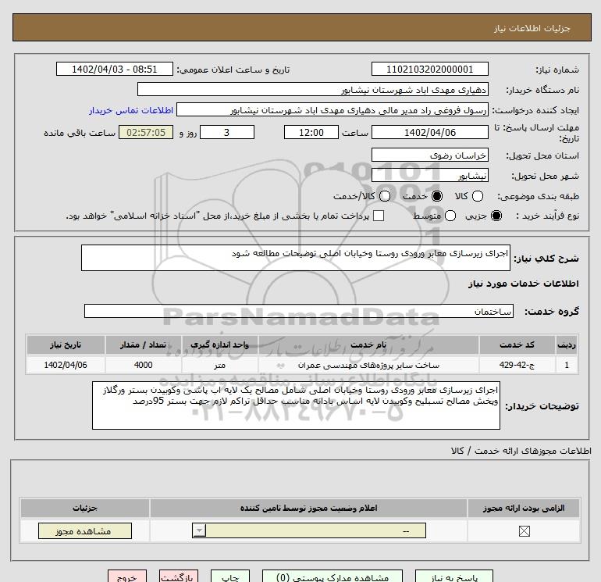Click the جزئیات column header
601x582 pixels.
point(85,509)
